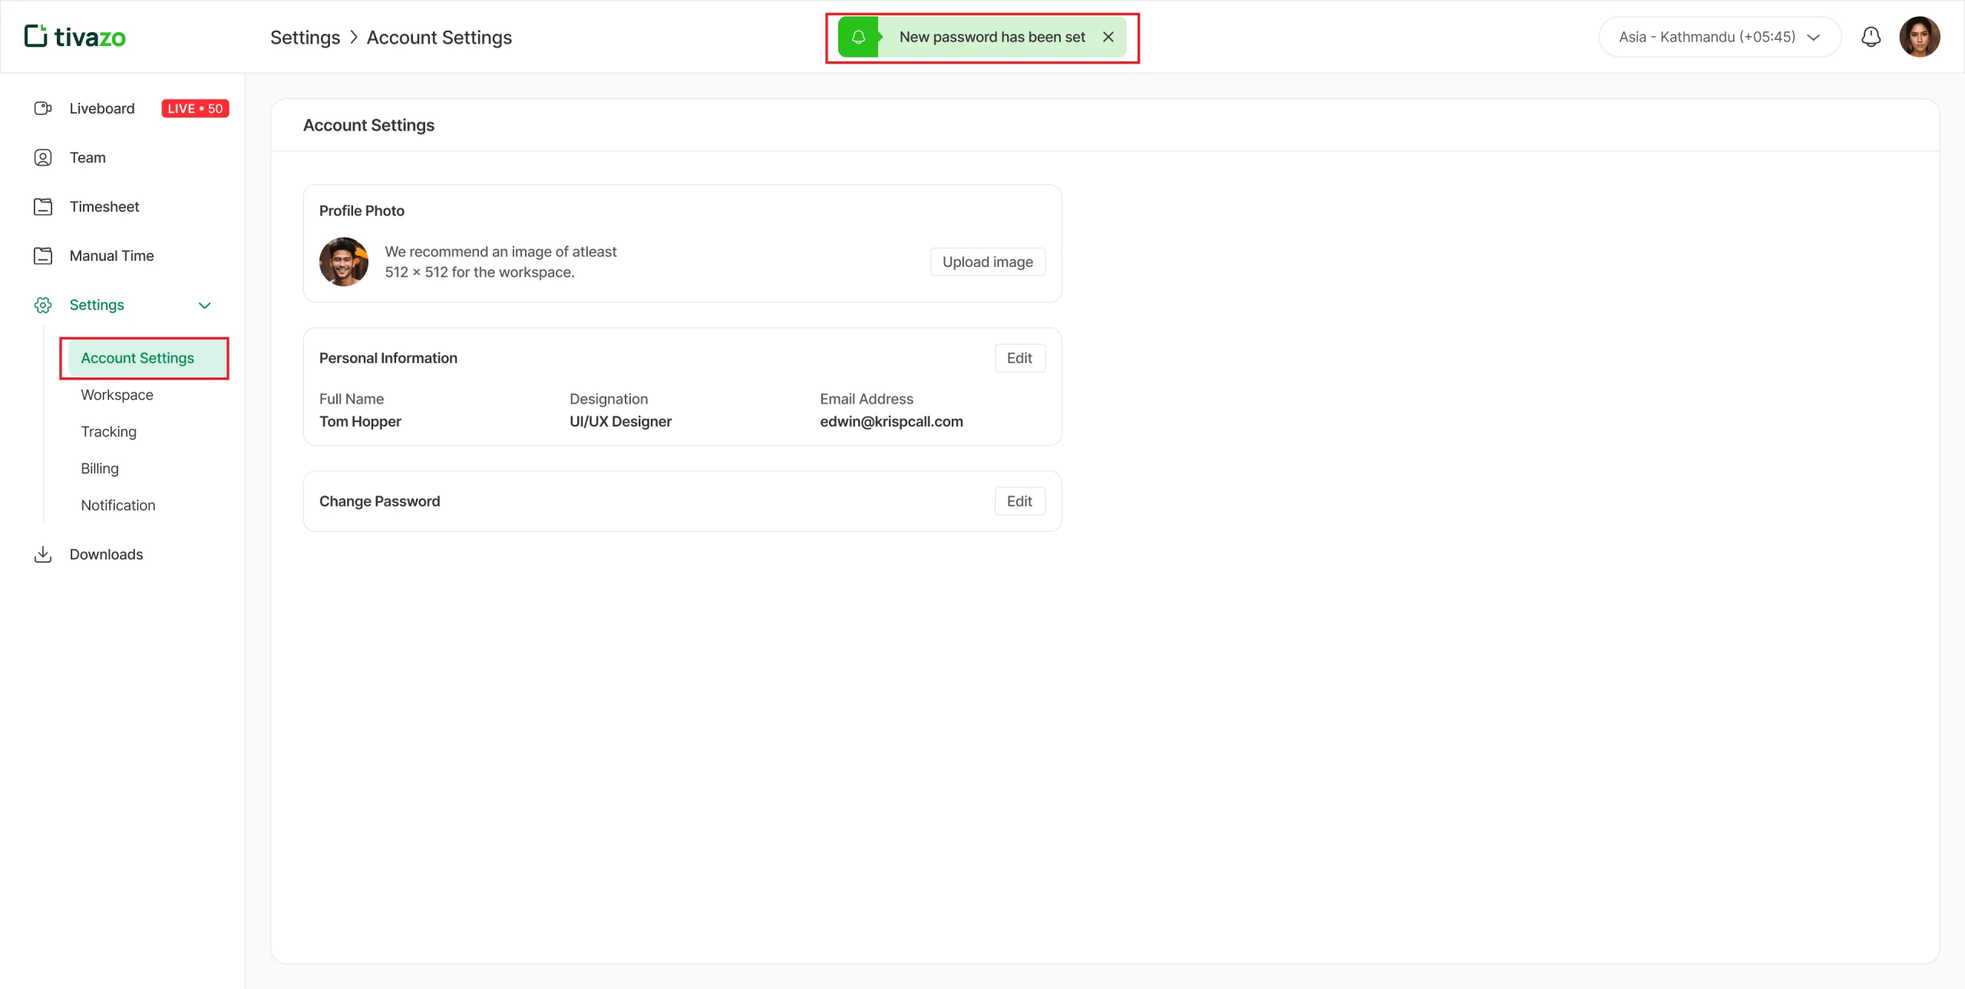Go to Liveboard

coord(102,108)
